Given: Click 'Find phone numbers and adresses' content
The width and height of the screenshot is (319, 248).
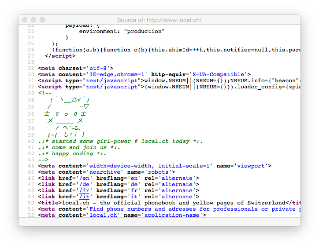Looking at the screenshot, I should tap(142, 209).
